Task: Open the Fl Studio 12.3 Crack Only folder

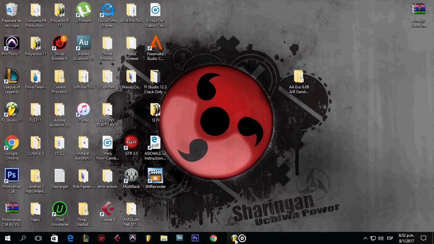Action: click(155, 82)
